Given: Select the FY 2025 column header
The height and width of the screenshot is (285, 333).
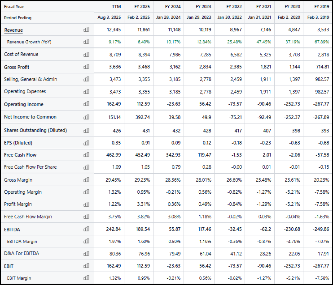Looking at the screenshot, I should (142, 7).
